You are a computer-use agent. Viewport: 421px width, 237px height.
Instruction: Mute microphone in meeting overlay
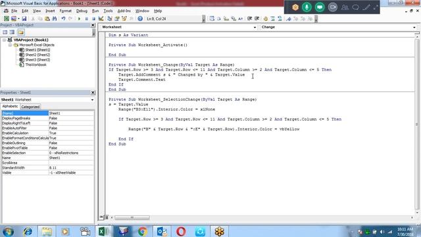(x=307, y=7)
